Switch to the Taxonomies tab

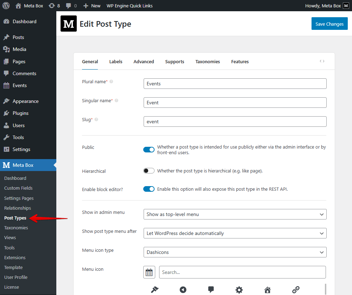coord(208,61)
